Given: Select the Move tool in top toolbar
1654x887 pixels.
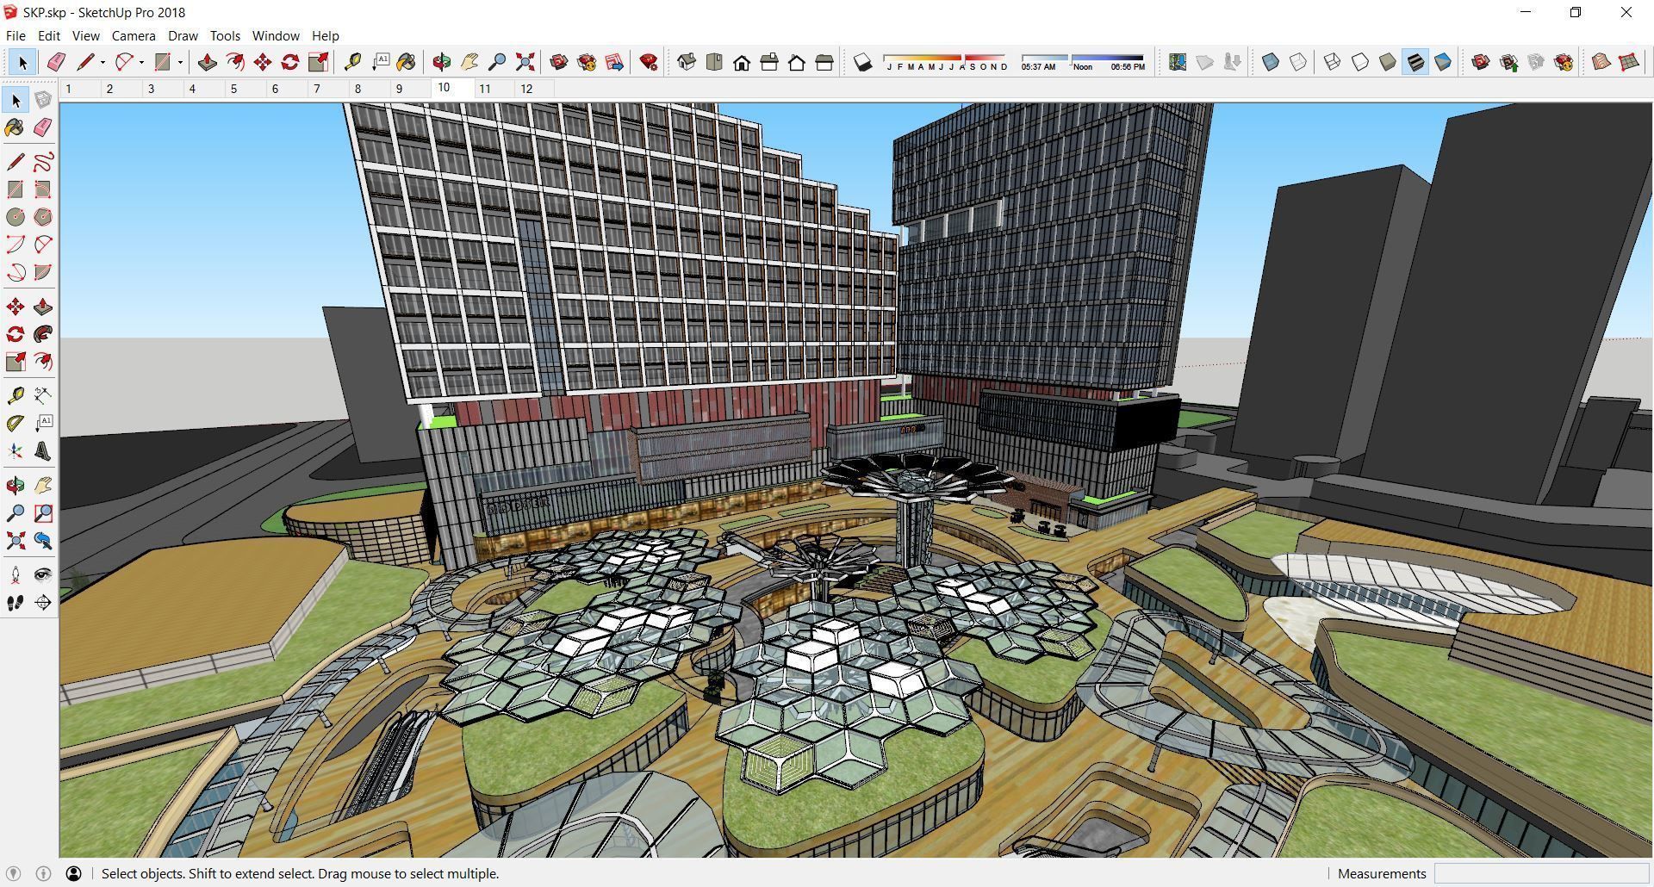Looking at the screenshot, I should click(263, 62).
